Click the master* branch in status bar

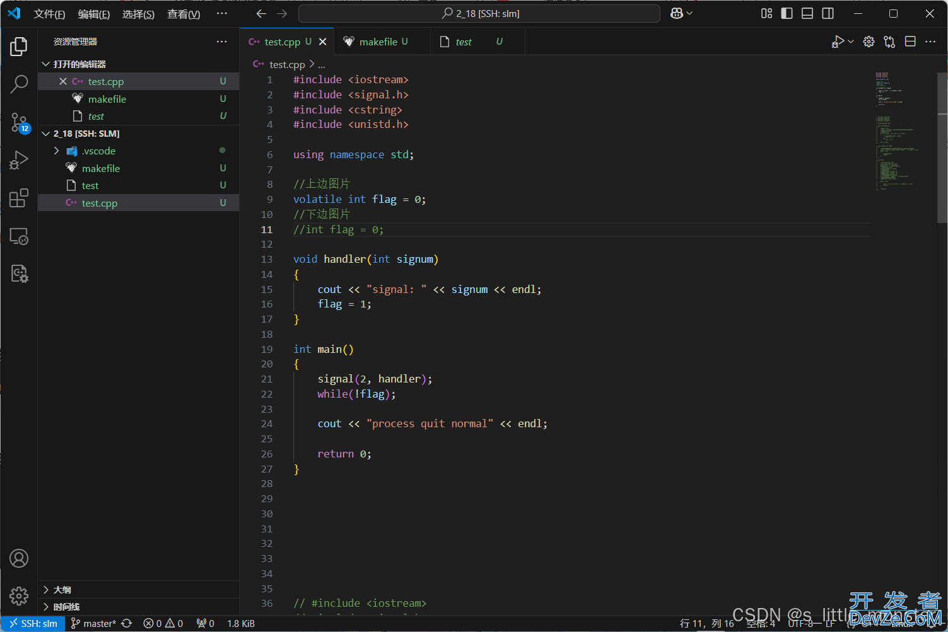93,623
